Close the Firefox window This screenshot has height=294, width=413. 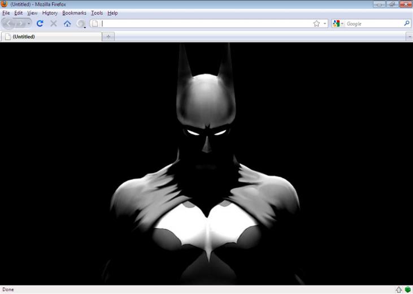pyautogui.click(x=406, y=4)
